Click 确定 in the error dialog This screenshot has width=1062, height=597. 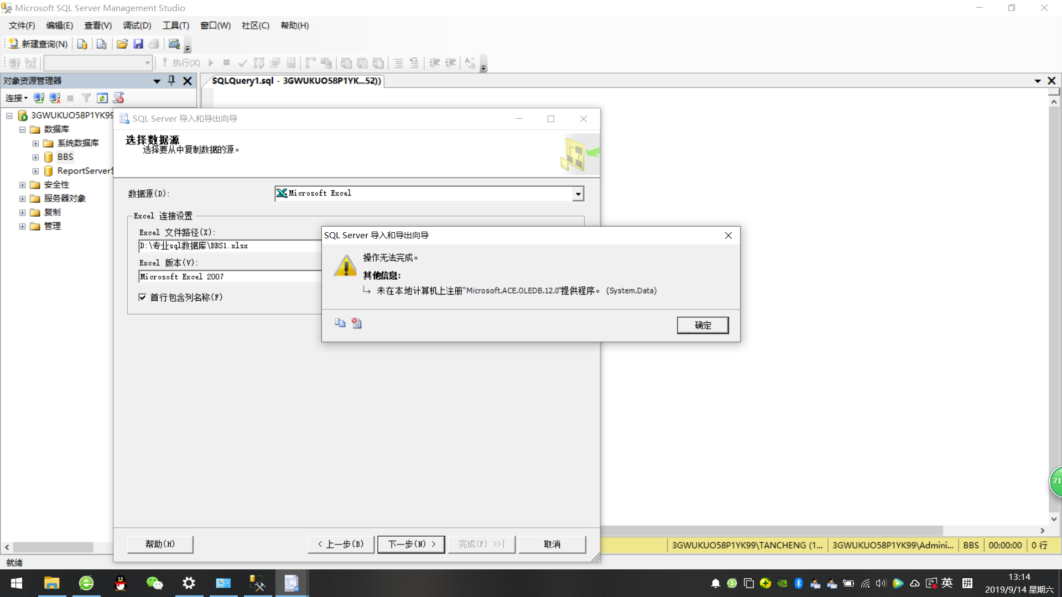coord(702,325)
